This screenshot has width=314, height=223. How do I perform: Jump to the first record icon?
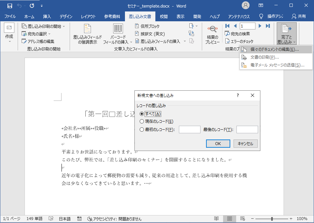(x=228, y=26)
